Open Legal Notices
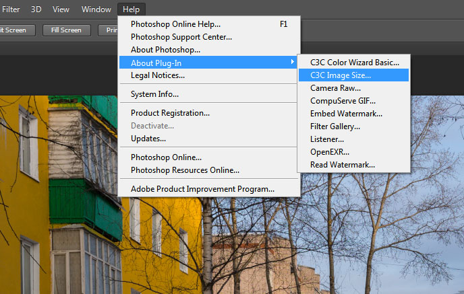Viewport: 464px width, 294px height. (x=208, y=75)
